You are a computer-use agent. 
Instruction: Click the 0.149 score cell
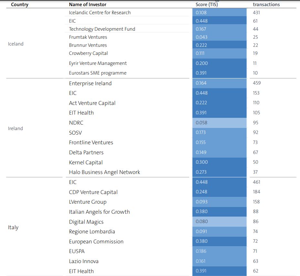click(x=220, y=152)
